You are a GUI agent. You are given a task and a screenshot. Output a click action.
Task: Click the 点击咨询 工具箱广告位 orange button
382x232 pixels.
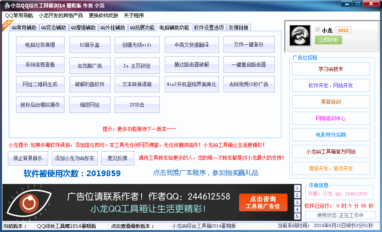tap(263, 202)
